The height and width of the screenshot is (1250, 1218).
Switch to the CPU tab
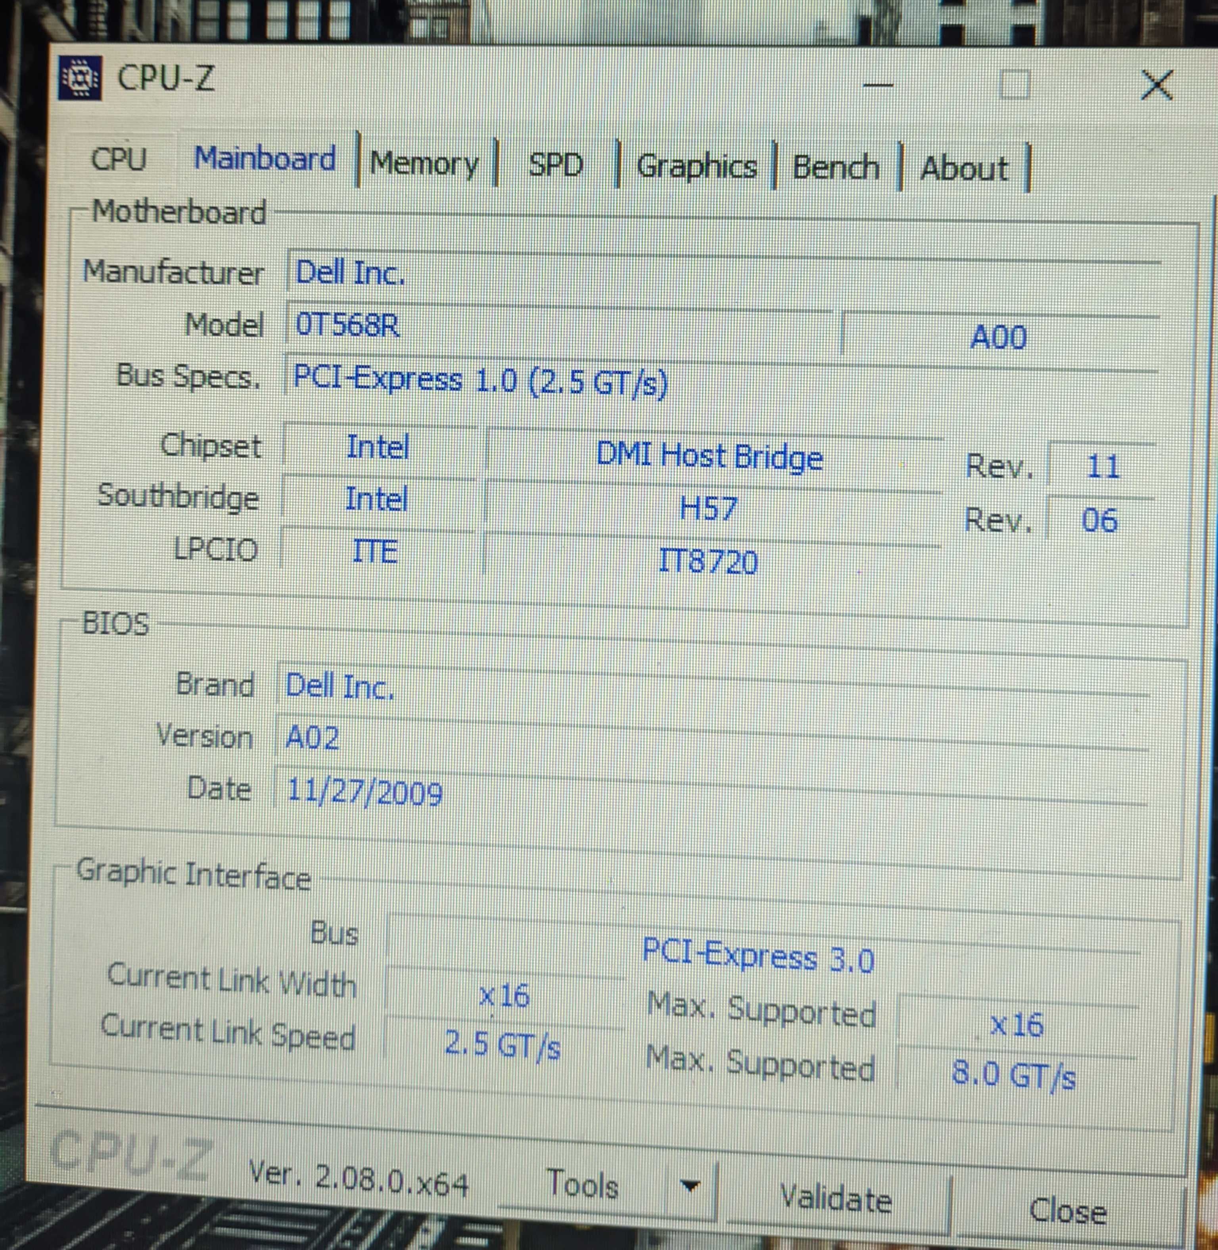click(119, 159)
